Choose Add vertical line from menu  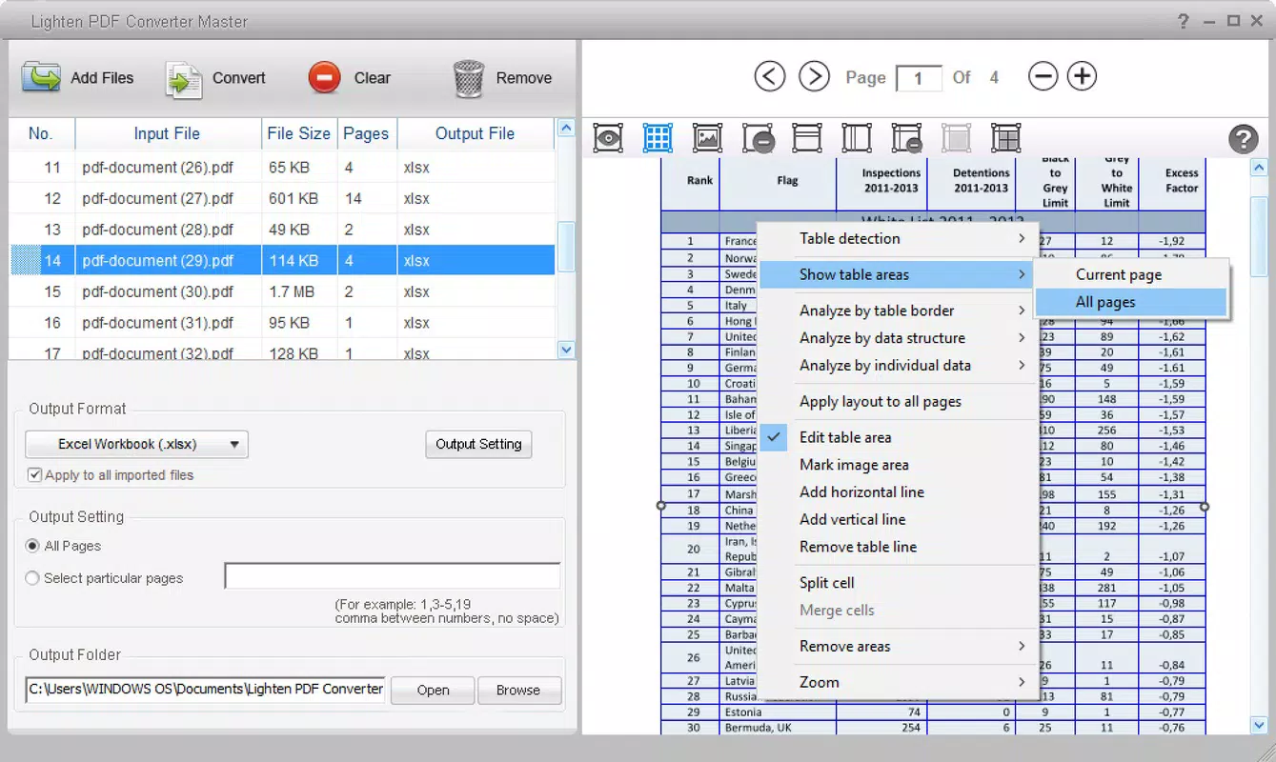coord(898,520)
